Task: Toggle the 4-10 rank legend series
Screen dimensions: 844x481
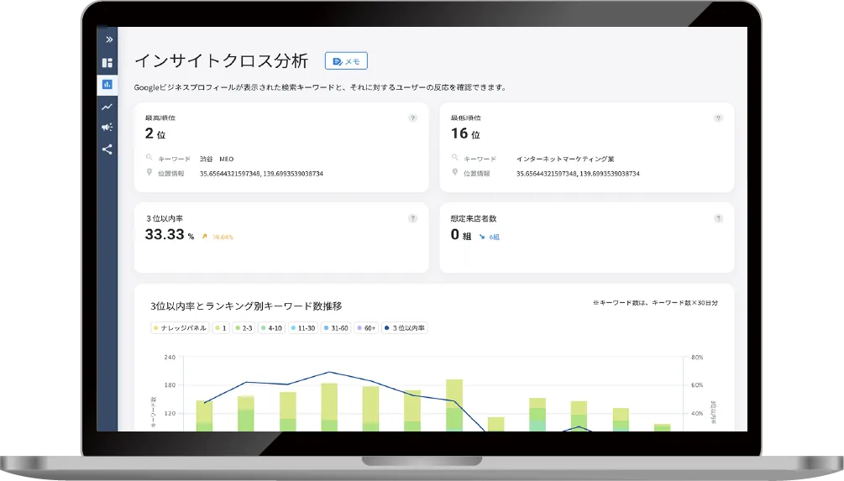Action: click(271, 327)
